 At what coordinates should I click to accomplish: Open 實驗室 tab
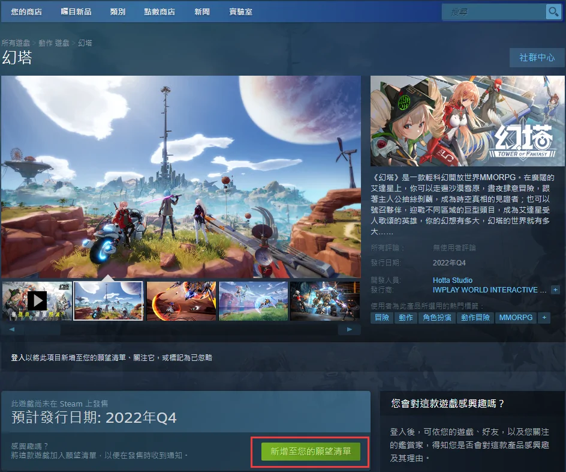(x=241, y=12)
